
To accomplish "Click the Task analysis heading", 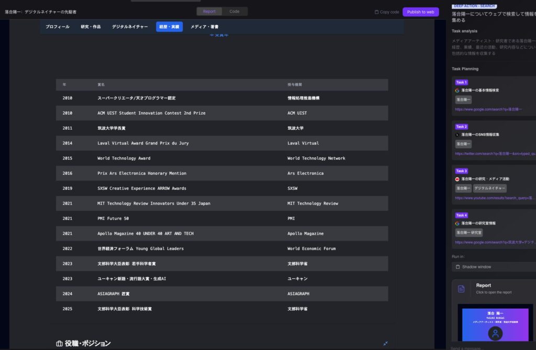I will click(x=464, y=31).
